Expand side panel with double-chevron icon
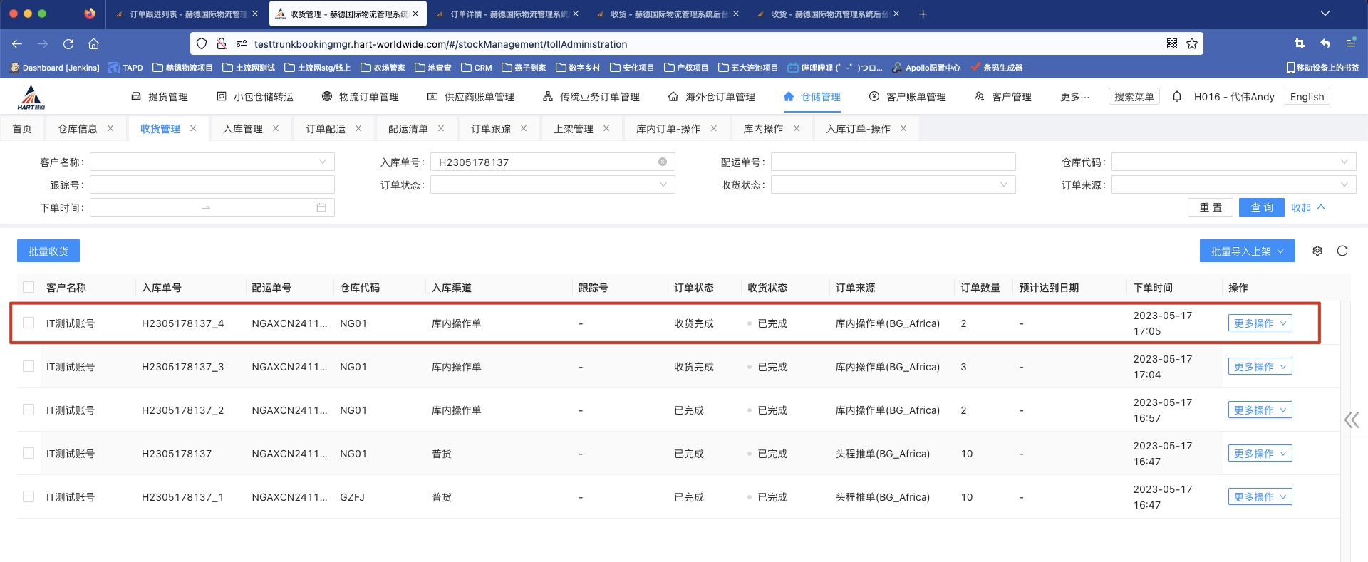 (x=1351, y=420)
